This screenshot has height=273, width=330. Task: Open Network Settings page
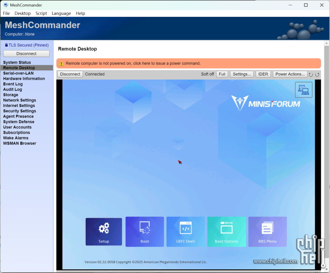(x=20, y=100)
